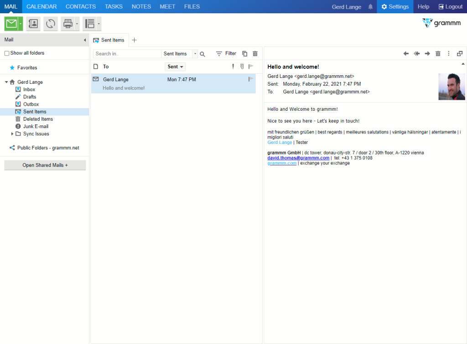467x344 pixels.
Task: Click the sender profile photo
Action: click(x=451, y=87)
